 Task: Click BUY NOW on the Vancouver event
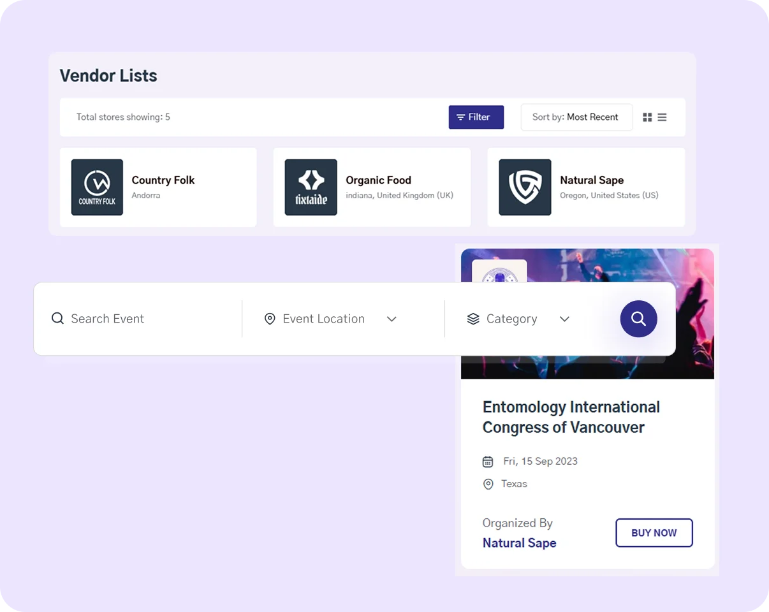pyautogui.click(x=654, y=532)
